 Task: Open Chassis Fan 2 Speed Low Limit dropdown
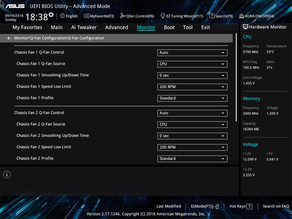[x=192, y=147]
